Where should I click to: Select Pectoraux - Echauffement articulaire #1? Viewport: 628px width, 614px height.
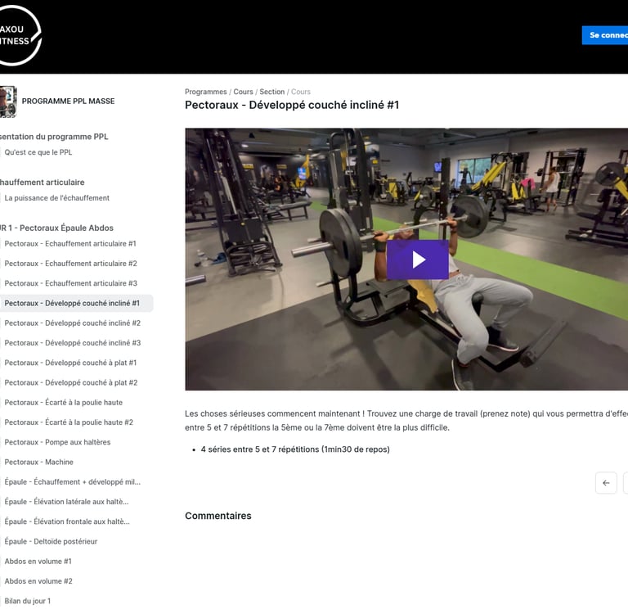(x=70, y=244)
